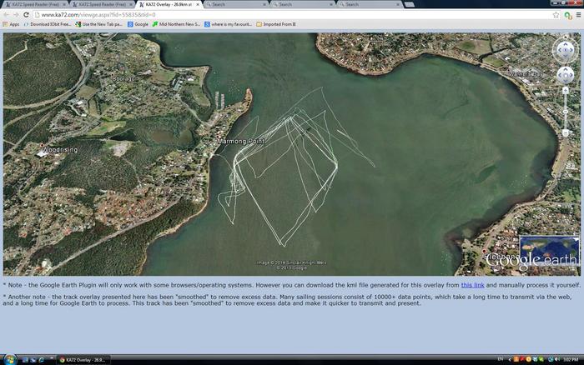Reload the page

pyautogui.click(x=27, y=14)
